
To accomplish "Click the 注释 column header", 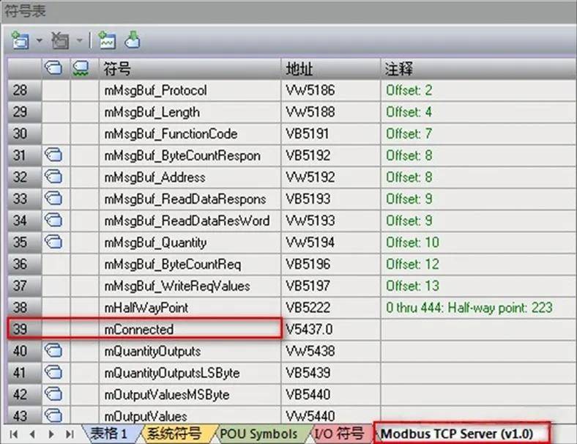I will pos(479,68).
